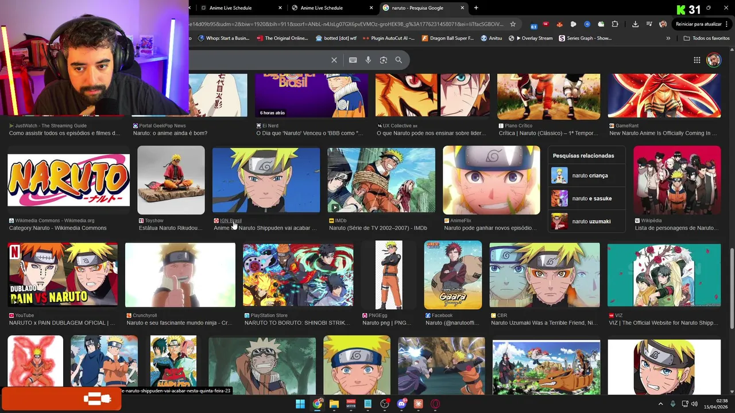This screenshot has height=413, width=735.
Task: Open the Crunchyroll thumbs-up Naruto image
Action: coord(180,275)
